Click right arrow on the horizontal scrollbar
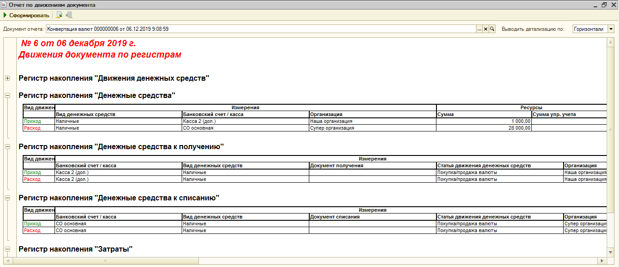 click(x=602, y=261)
